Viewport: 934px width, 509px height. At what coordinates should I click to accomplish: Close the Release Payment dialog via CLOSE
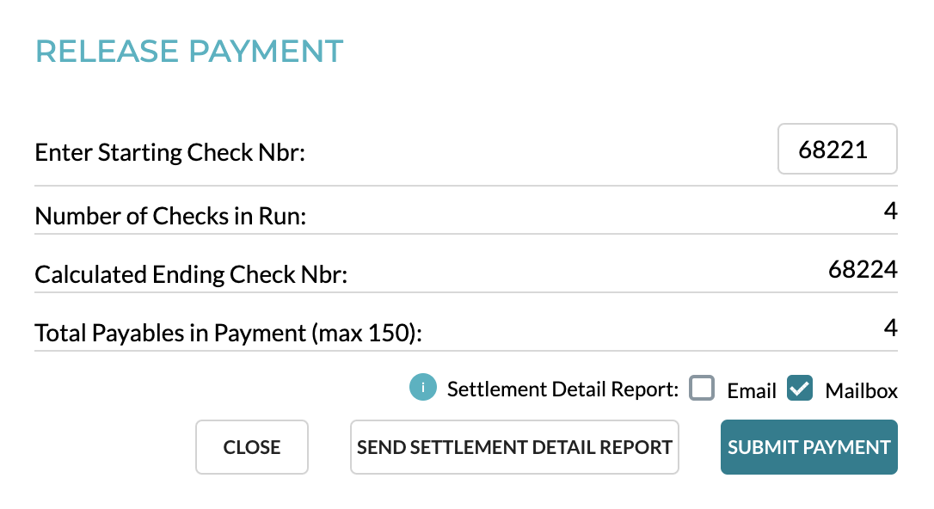[251, 446]
